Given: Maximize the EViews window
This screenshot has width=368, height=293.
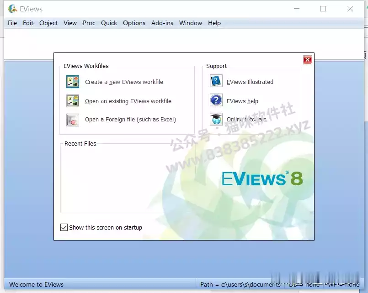Looking at the screenshot, I should tap(323, 9).
